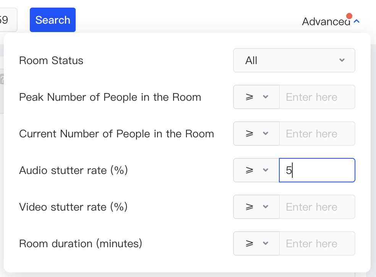Click the red dot on Advanced
Screen dimensions: 376x277
pyautogui.click(x=348, y=16)
